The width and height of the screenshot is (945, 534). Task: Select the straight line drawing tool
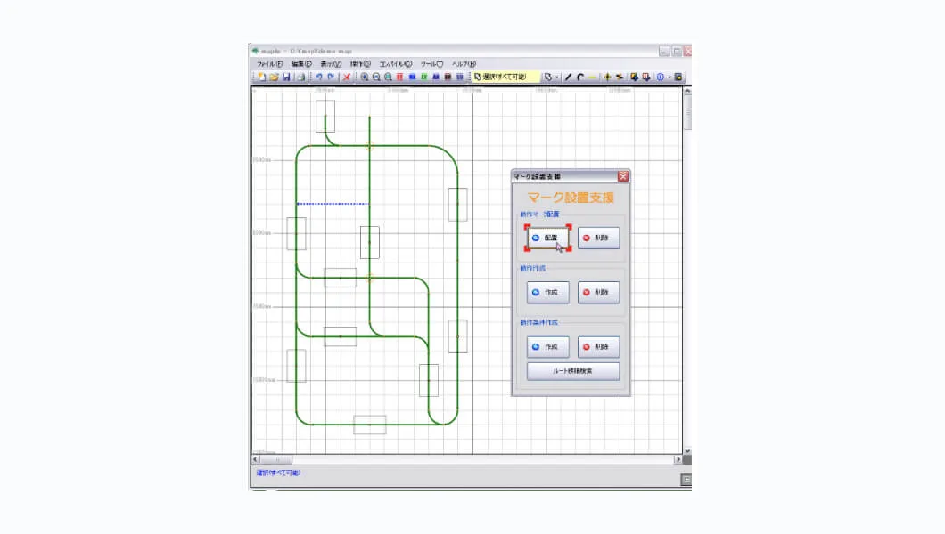click(x=568, y=77)
